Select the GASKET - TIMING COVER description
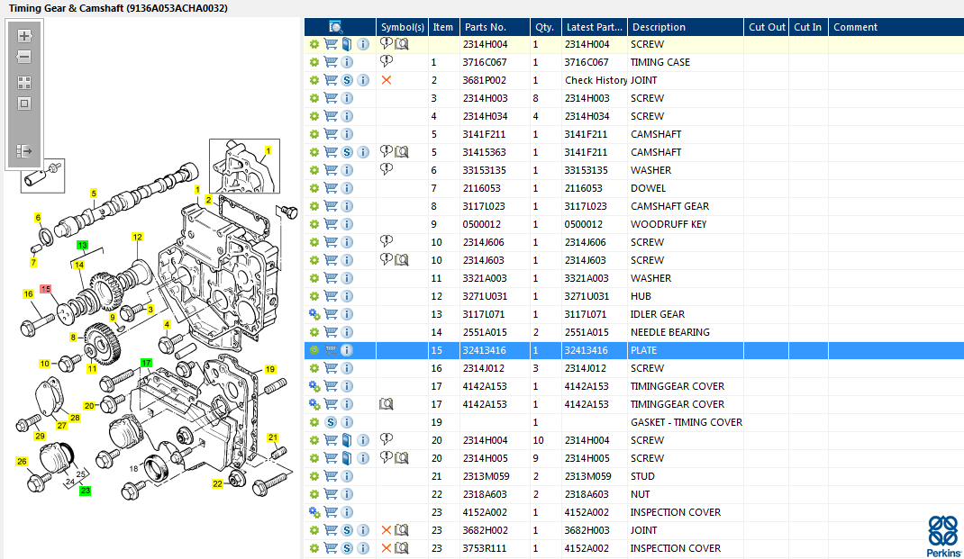964x559 pixels. point(687,422)
